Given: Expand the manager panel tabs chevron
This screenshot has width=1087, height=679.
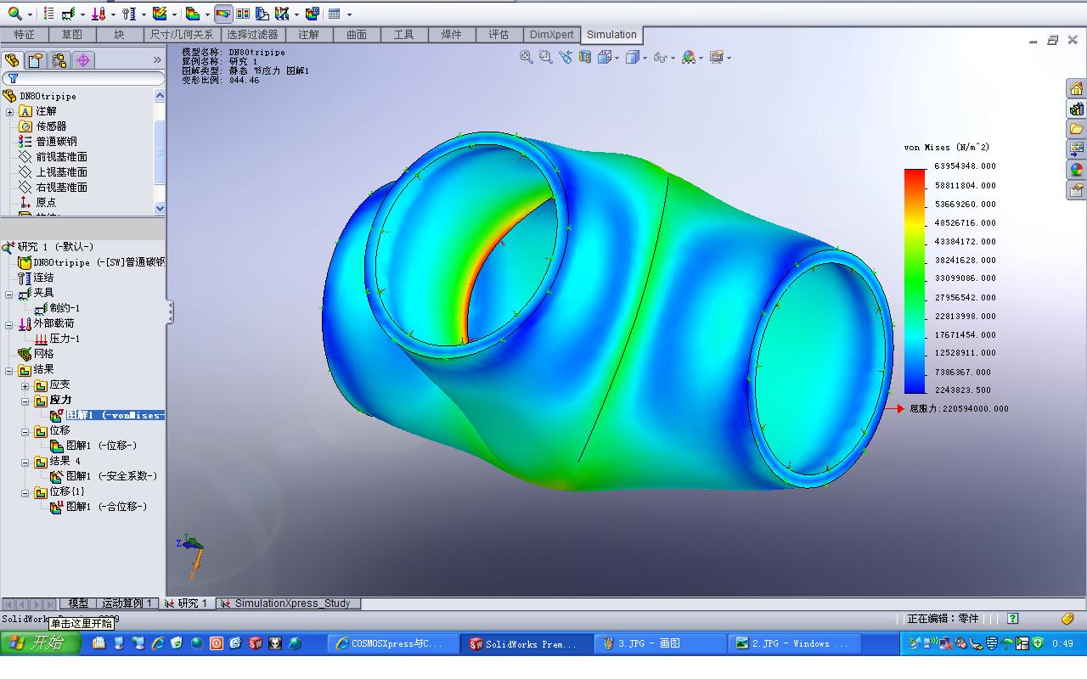Looking at the screenshot, I should click(157, 60).
